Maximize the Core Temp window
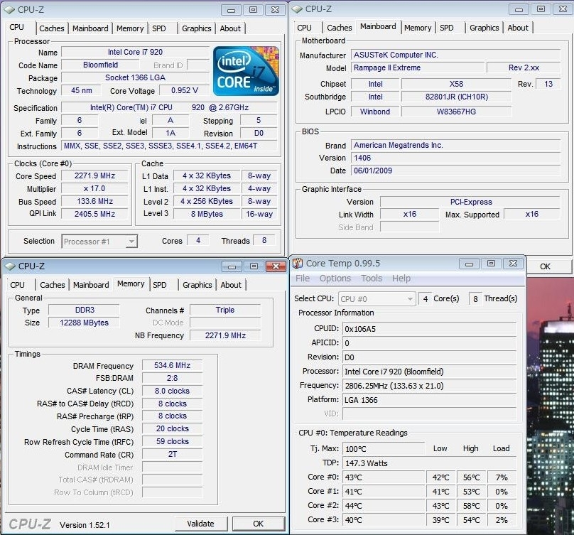 tap(491, 264)
